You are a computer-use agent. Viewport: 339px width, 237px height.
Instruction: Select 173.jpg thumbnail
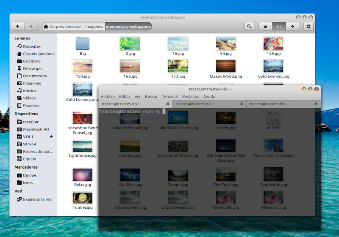click(x=178, y=66)
